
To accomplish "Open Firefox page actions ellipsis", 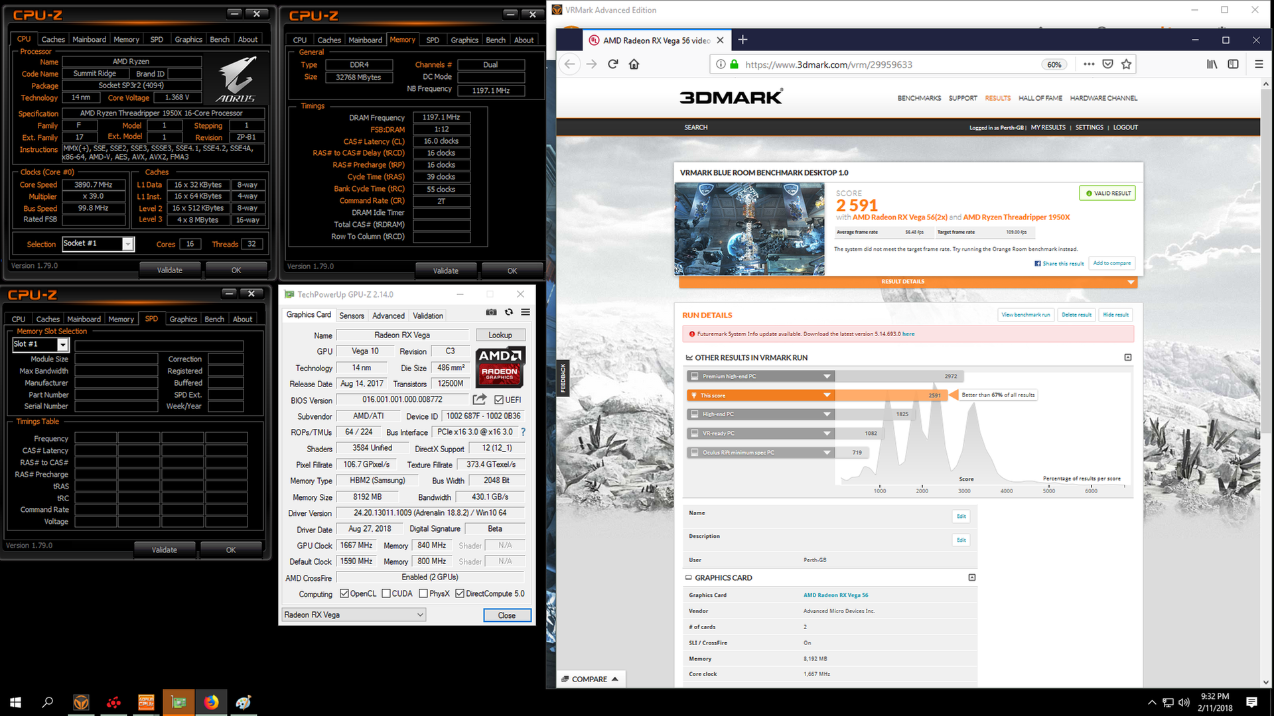I will [x=1089, y=64].
